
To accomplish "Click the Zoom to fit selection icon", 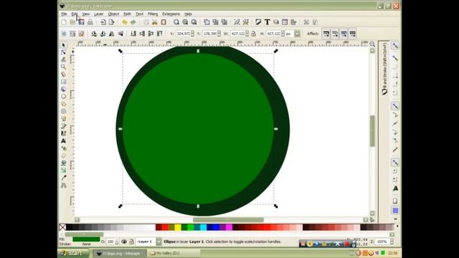I will coord(176,22).
